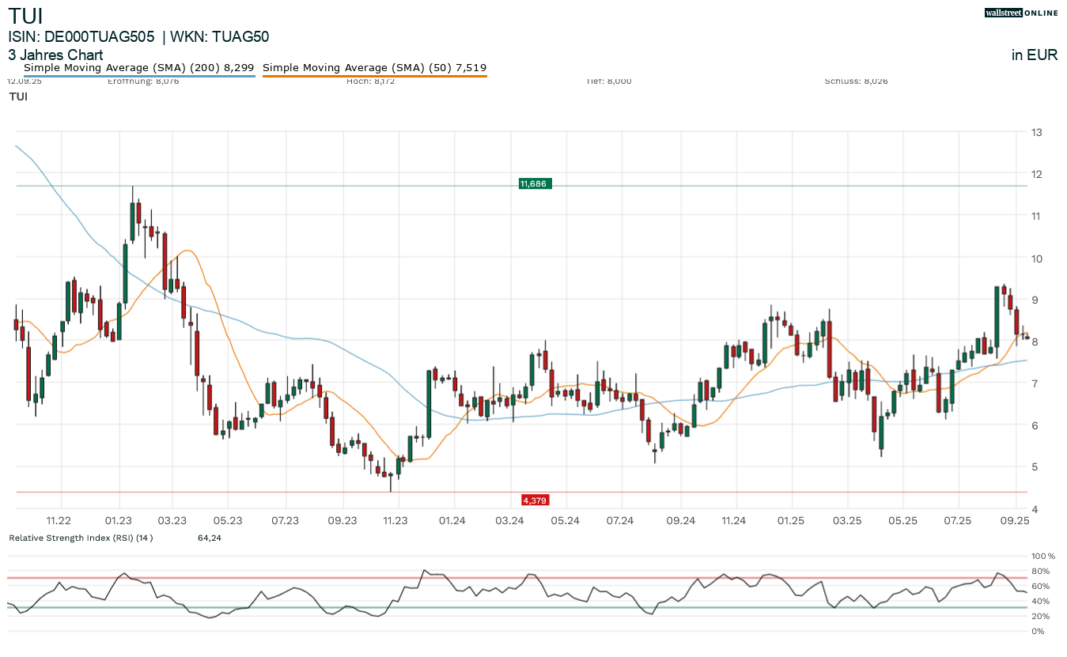The image size is (1067, 657).
Task: Select the ISIN DE000TUAG505 text
Action: coord(81,36)
